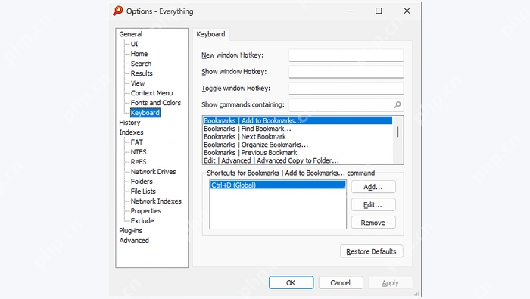Select 'Edit | Advanced | Advanced Copy to Folder...'
The width and height of the screenshot is (530, 299).
pos(298,160)
